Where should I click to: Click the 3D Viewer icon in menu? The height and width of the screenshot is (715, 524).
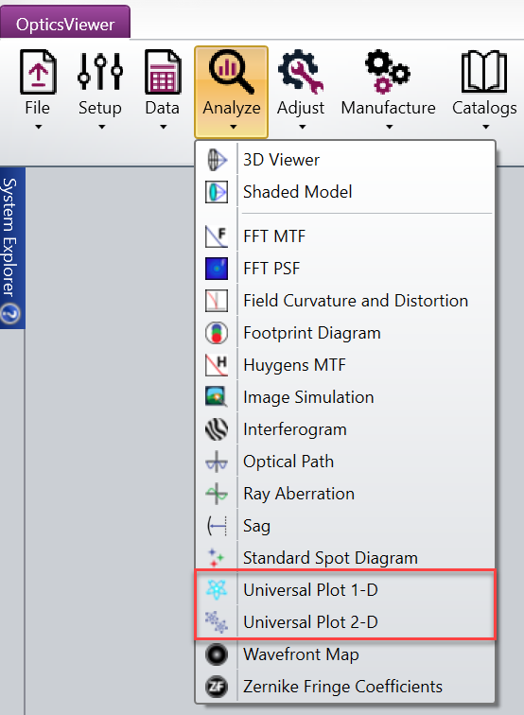click(x=217, y=160)
